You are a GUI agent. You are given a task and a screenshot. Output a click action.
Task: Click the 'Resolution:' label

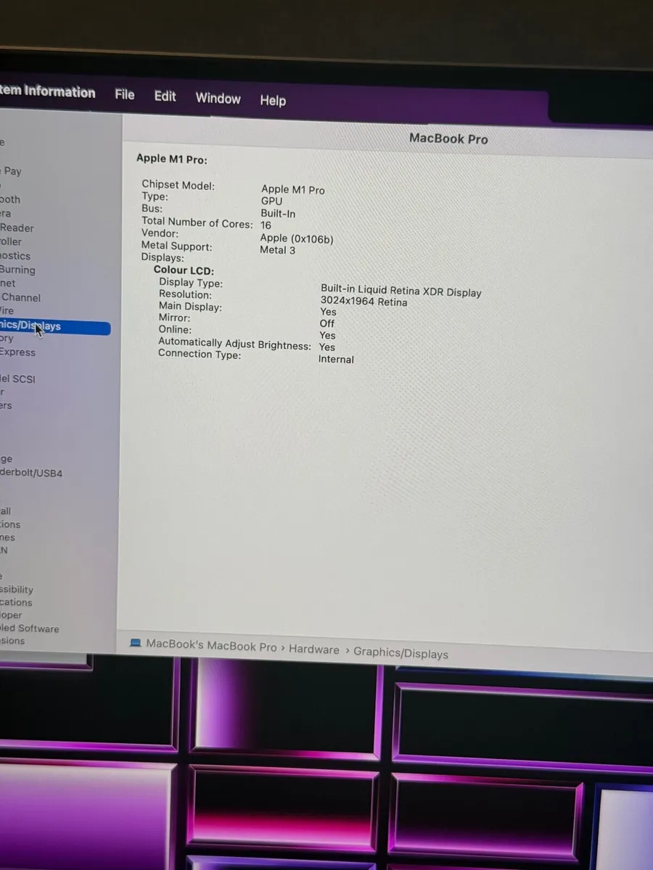click(186, 294)
